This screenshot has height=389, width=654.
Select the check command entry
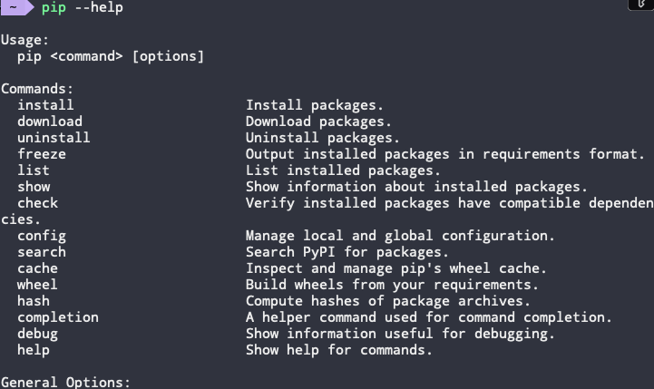(37, 203)
